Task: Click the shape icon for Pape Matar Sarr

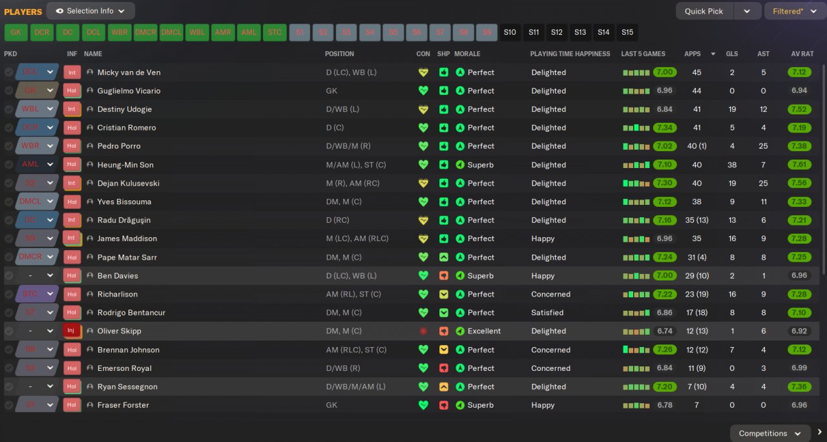Action: point(443,257)
